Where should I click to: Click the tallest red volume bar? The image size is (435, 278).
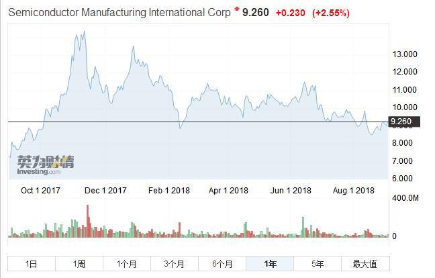click(88, 222)
